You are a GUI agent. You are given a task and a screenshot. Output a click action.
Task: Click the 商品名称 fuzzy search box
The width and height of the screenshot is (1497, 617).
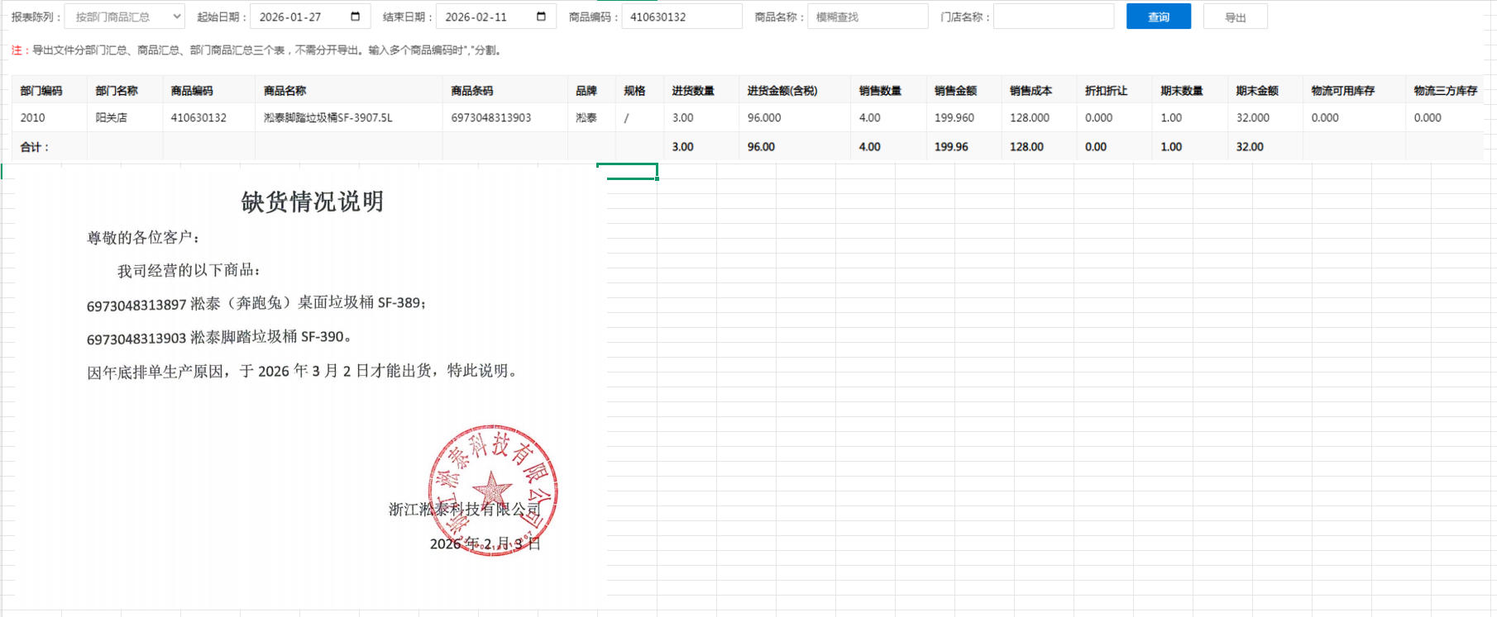(x=867, y=17)
